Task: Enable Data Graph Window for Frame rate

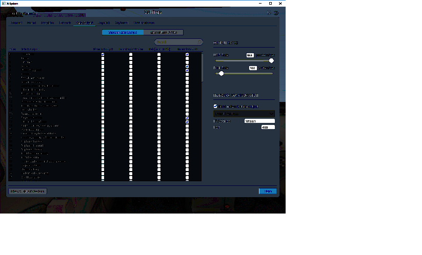Action: point(131,54)
